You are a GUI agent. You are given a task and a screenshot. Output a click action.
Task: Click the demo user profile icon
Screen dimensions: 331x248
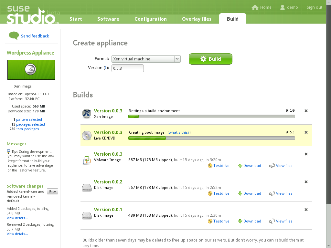pyautogui.click(x=283, y=7)
